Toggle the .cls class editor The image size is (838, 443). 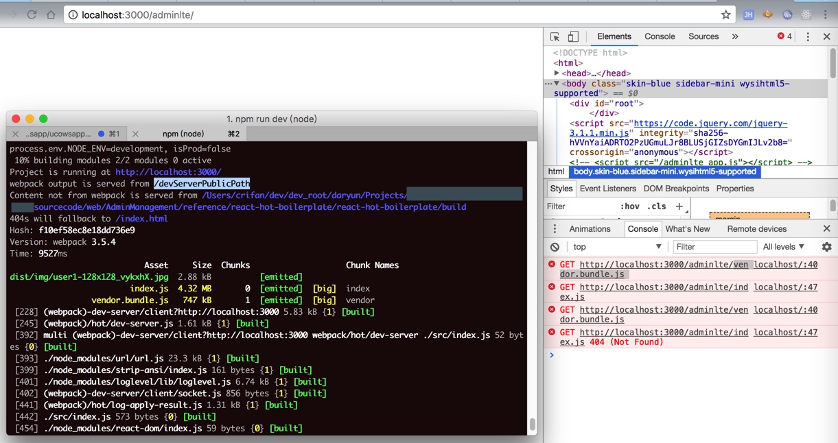click(657, 206)
